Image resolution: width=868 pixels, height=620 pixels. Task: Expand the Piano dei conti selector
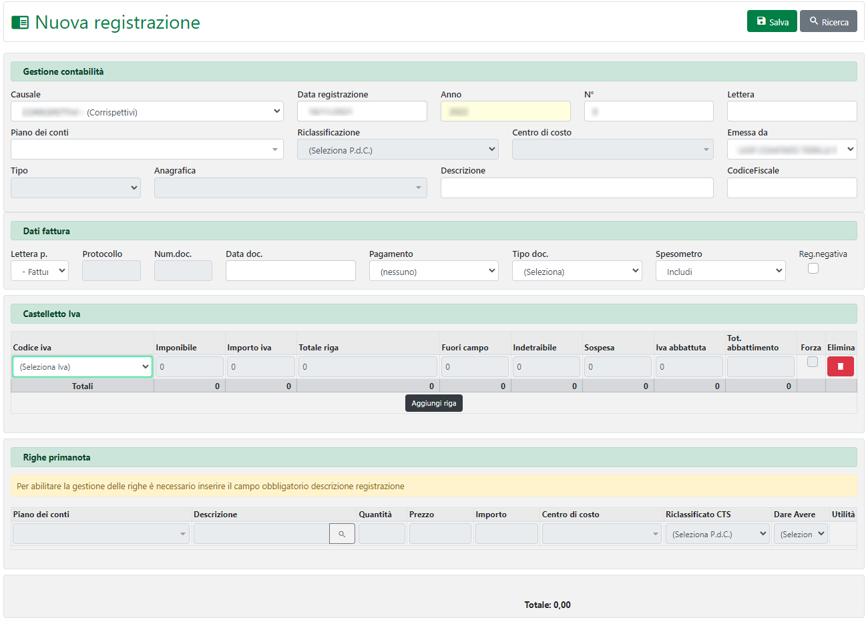point(147,149)
